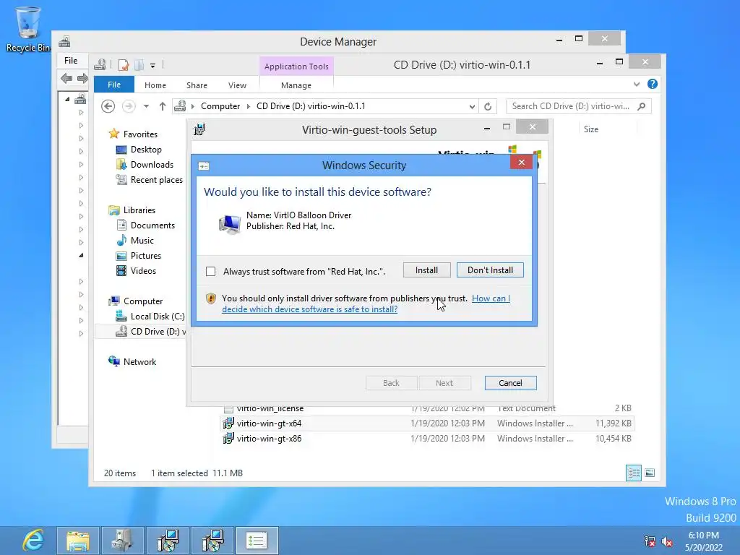Screen dimensions: 740x555
Task: Expand the address bar history dropdown
Action: click(x=471, y=107)
